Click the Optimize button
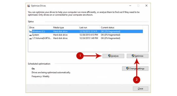Screen dimensions: 177x96 (x=138, y=56)
